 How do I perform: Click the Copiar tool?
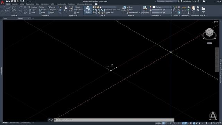tap(32, 10)
